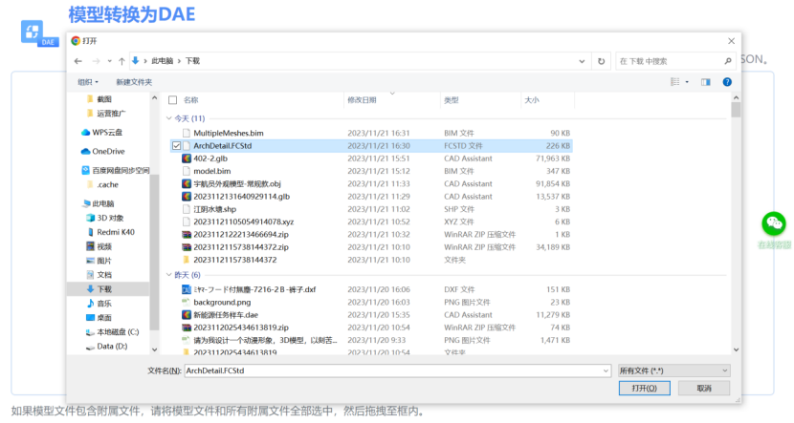Select 文档 in the navigation pane

tap(104, 275)
